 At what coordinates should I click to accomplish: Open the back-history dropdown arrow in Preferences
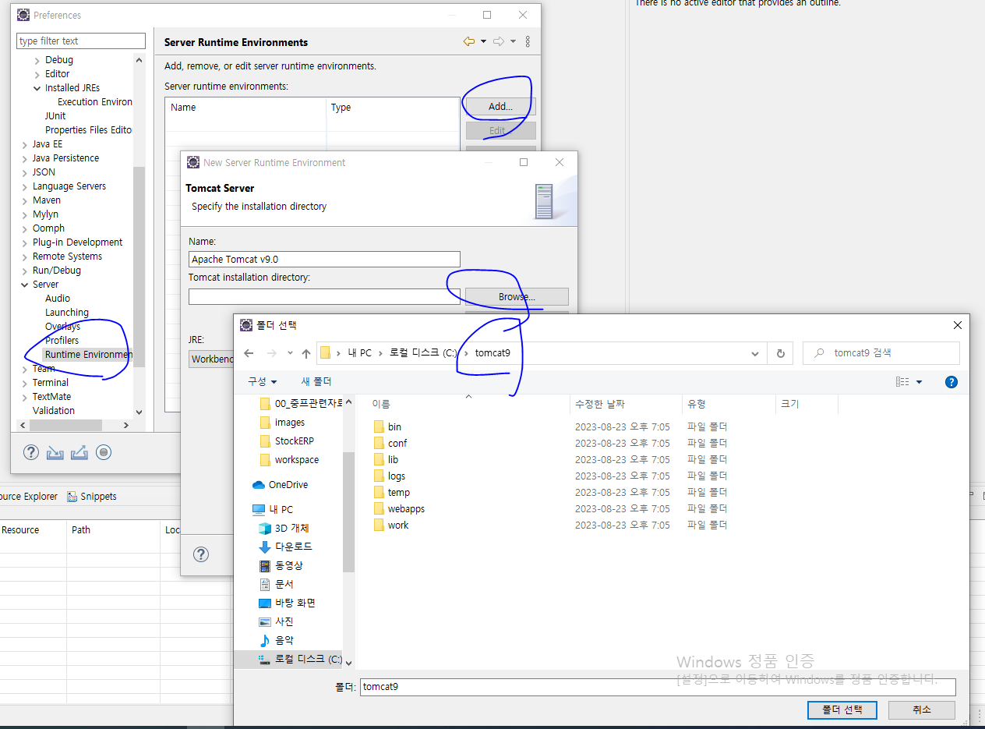click(x=483, y=41)
